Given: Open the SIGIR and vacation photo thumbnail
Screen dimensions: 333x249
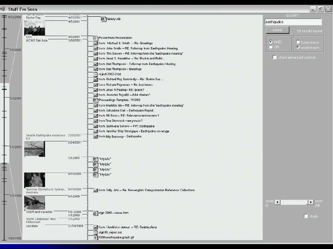Looking at the screenshot, I should click(x=35, y=203).
